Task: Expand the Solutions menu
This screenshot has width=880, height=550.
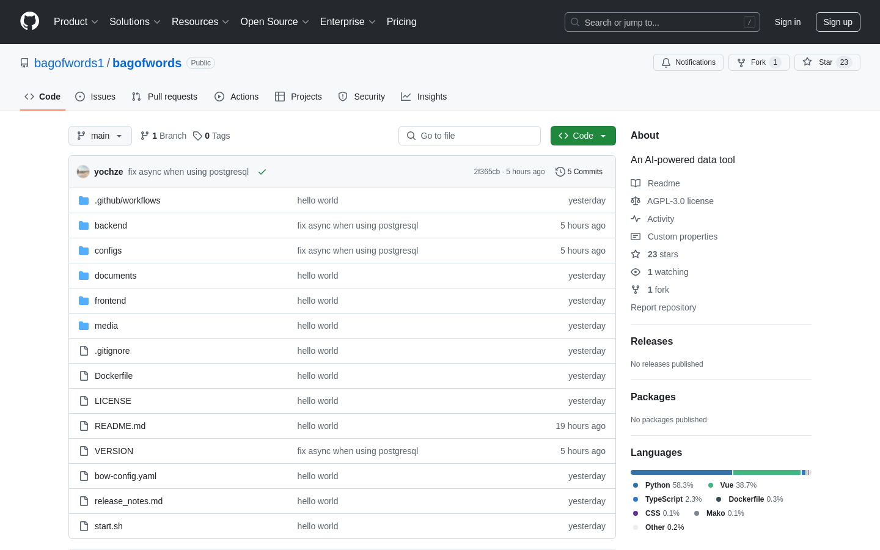Action: coord(135,21)
